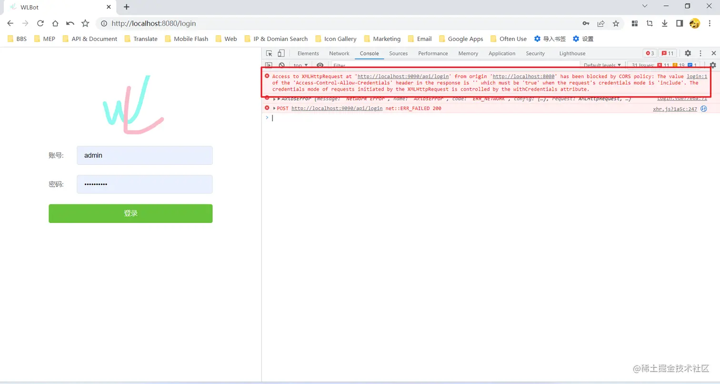Switch to the Memory tab
This screenshot has width=720, height=384.
tap(468, 53)
